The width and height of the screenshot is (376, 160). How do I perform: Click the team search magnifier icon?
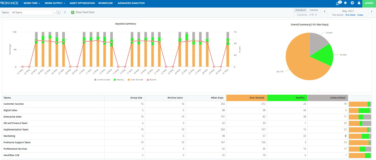click(x=59, y=13)
